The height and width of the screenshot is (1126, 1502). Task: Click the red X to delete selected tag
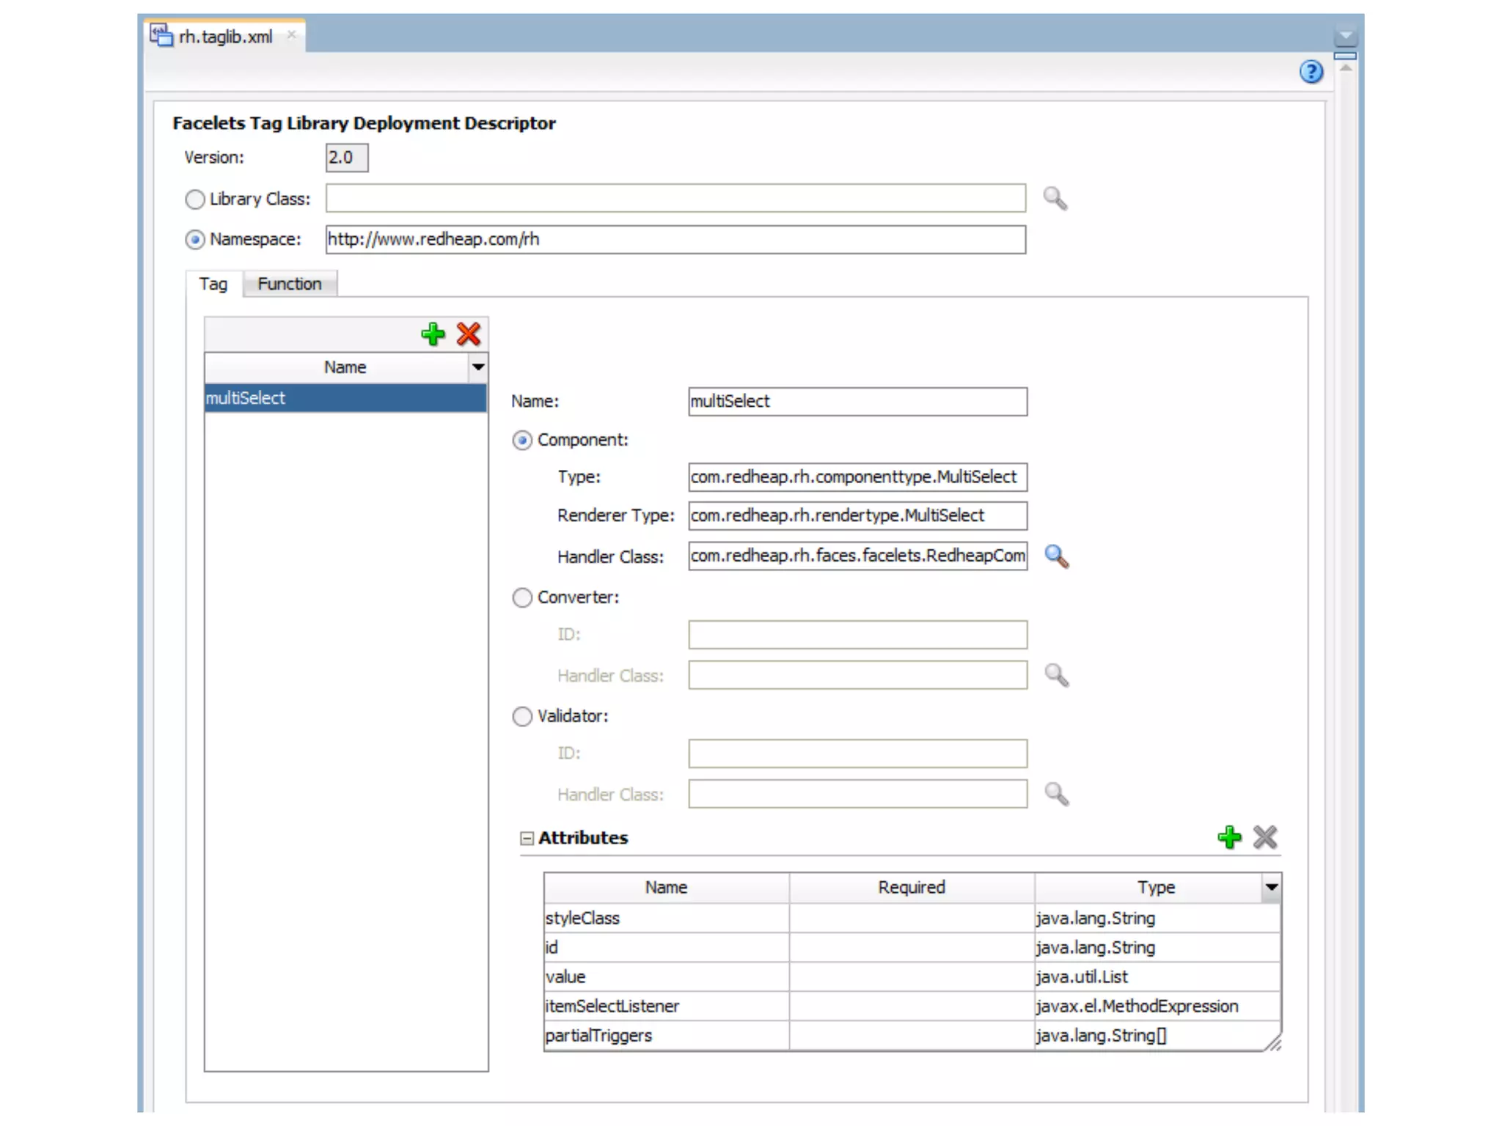pos(469,334)
